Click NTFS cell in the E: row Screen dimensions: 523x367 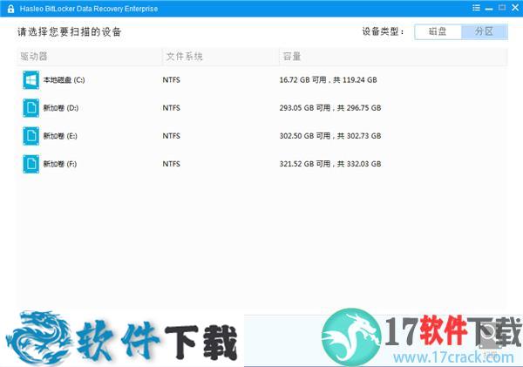coord(172,136)
